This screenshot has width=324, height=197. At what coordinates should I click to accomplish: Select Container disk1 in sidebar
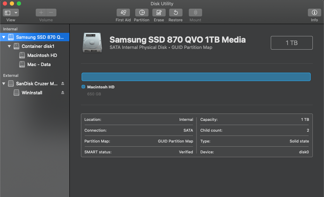tap(35, 46)
